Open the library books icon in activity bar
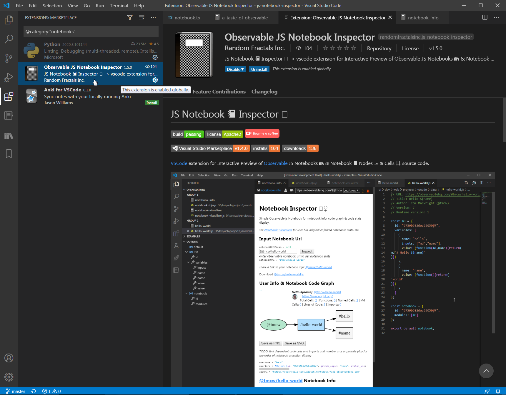The image size is (506, 395). 9,136
